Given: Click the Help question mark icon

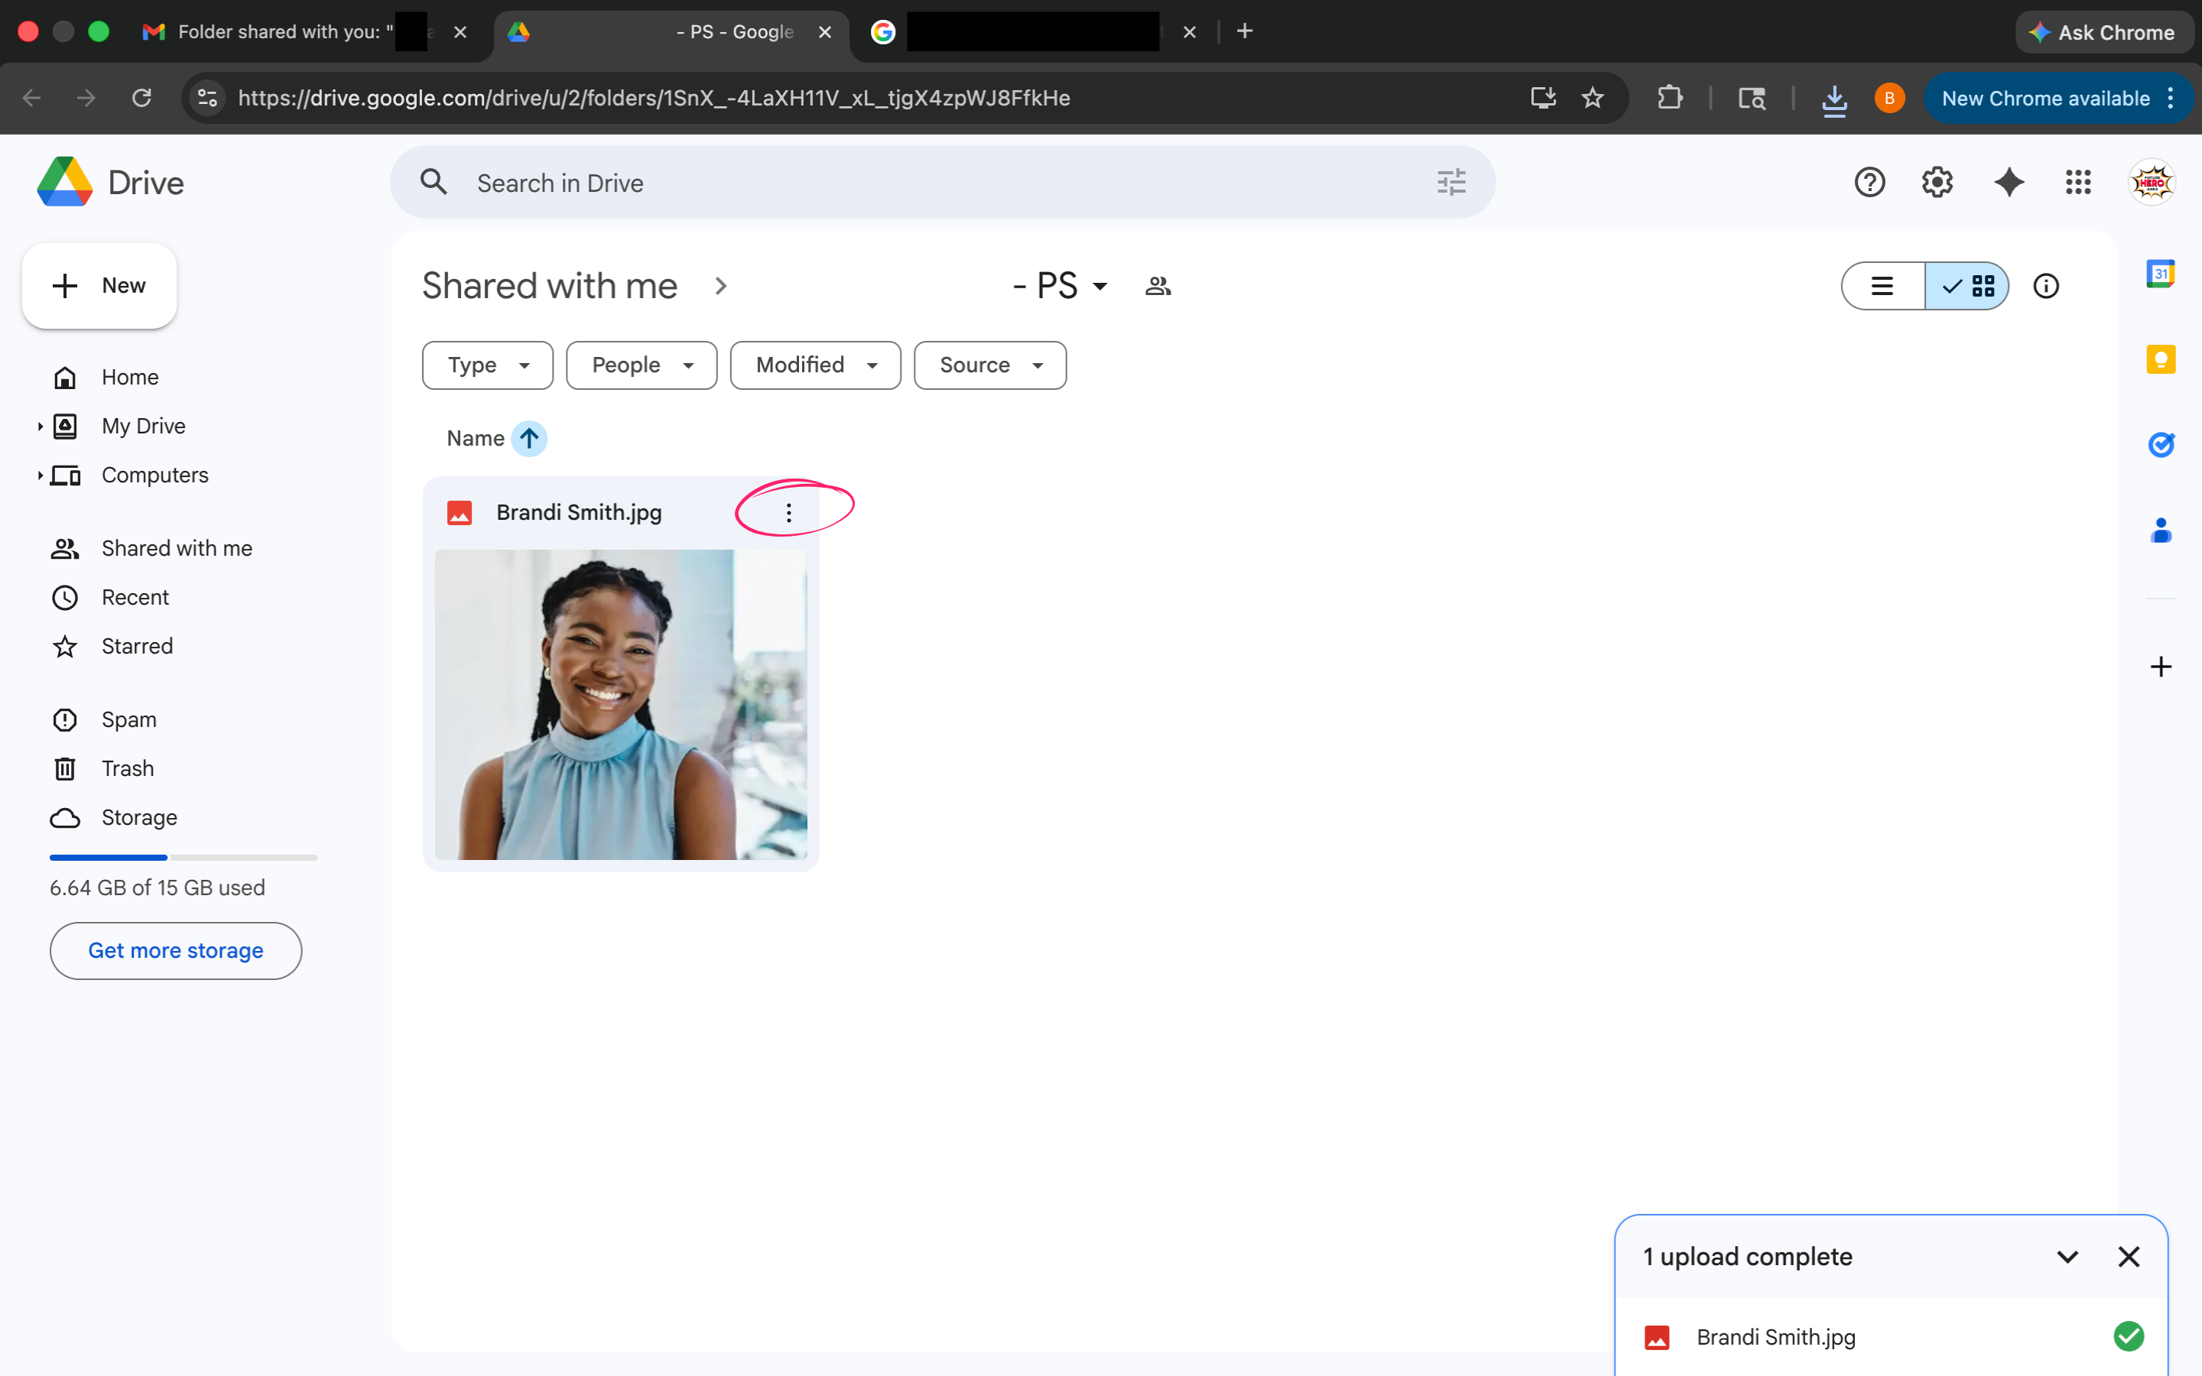Looking at the screenshot, I should click(1869, 183).
